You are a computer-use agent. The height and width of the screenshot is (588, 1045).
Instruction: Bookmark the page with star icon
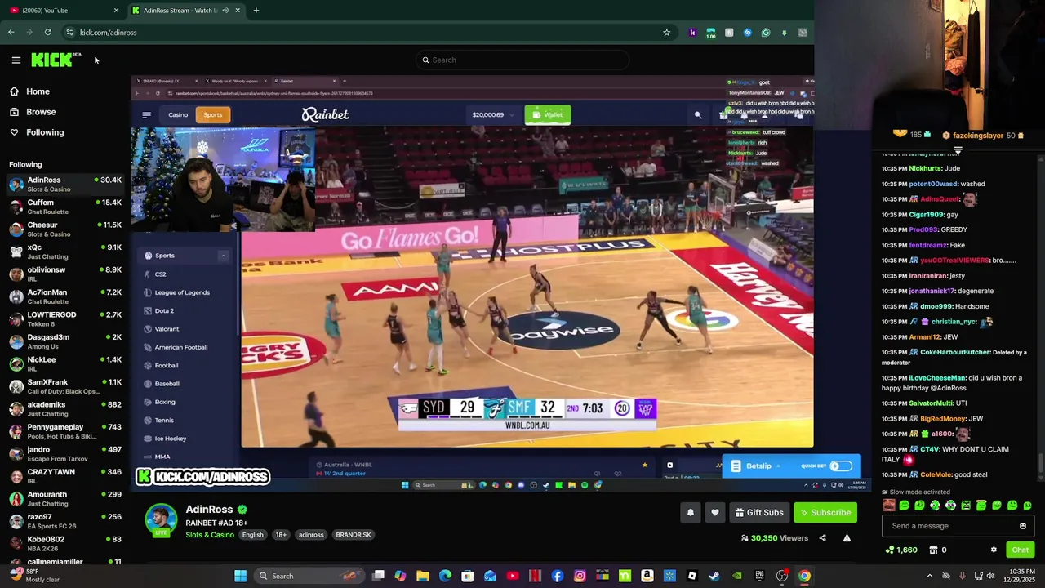[x=666, y=33]
